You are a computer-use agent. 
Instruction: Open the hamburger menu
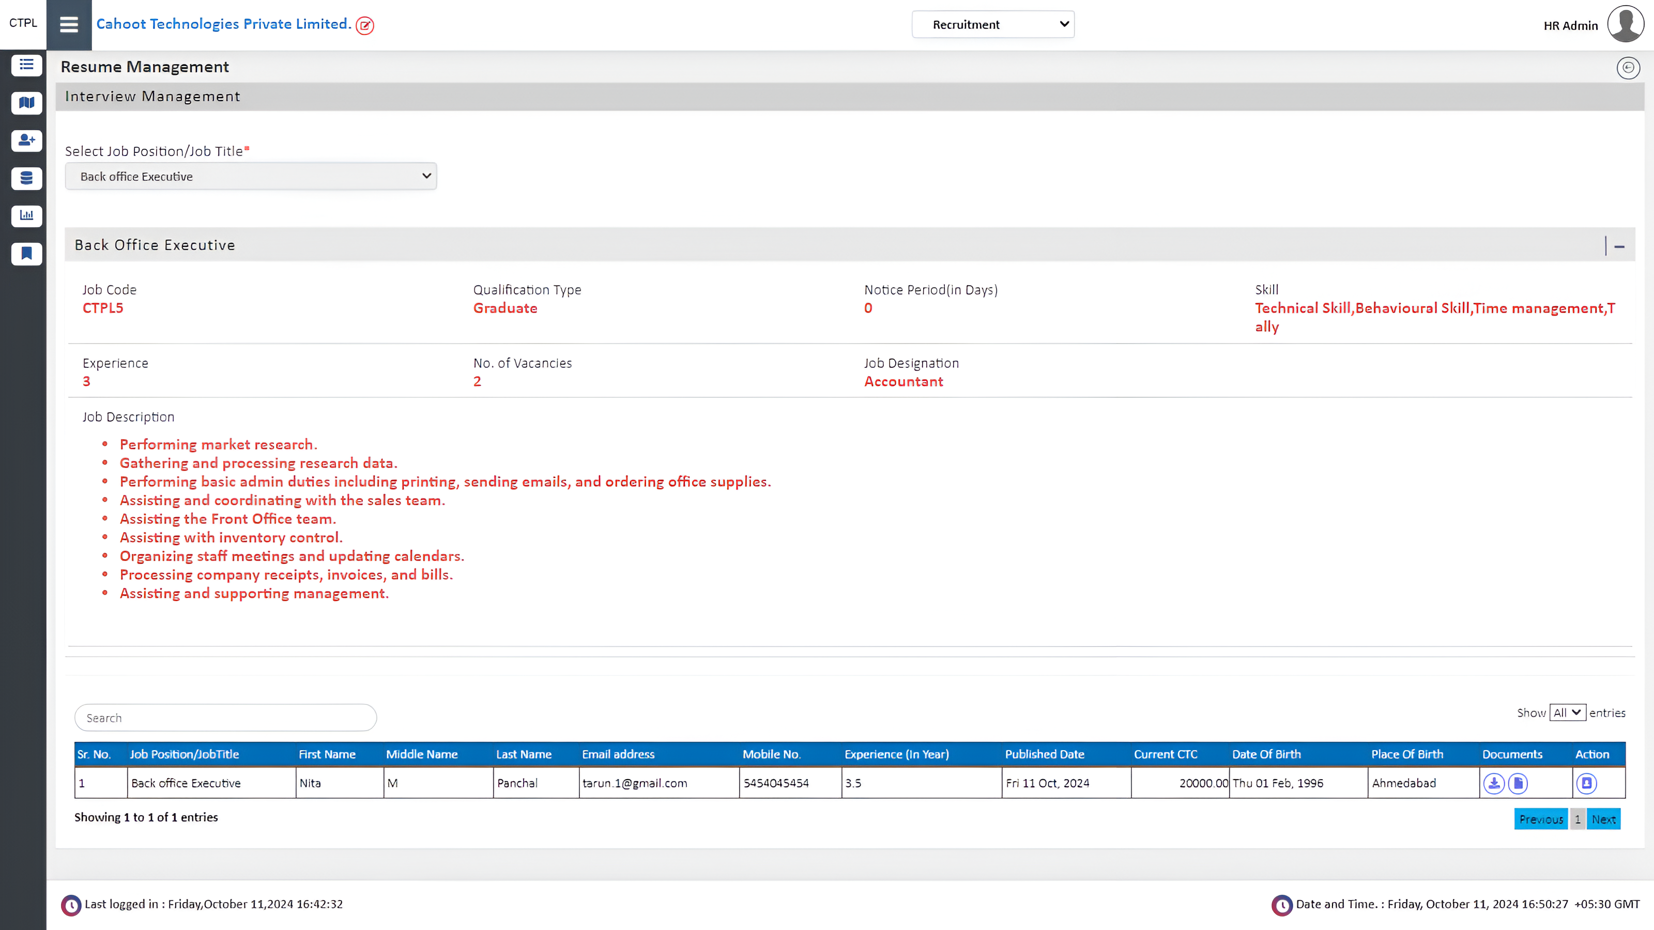click(x=69, y=24)
